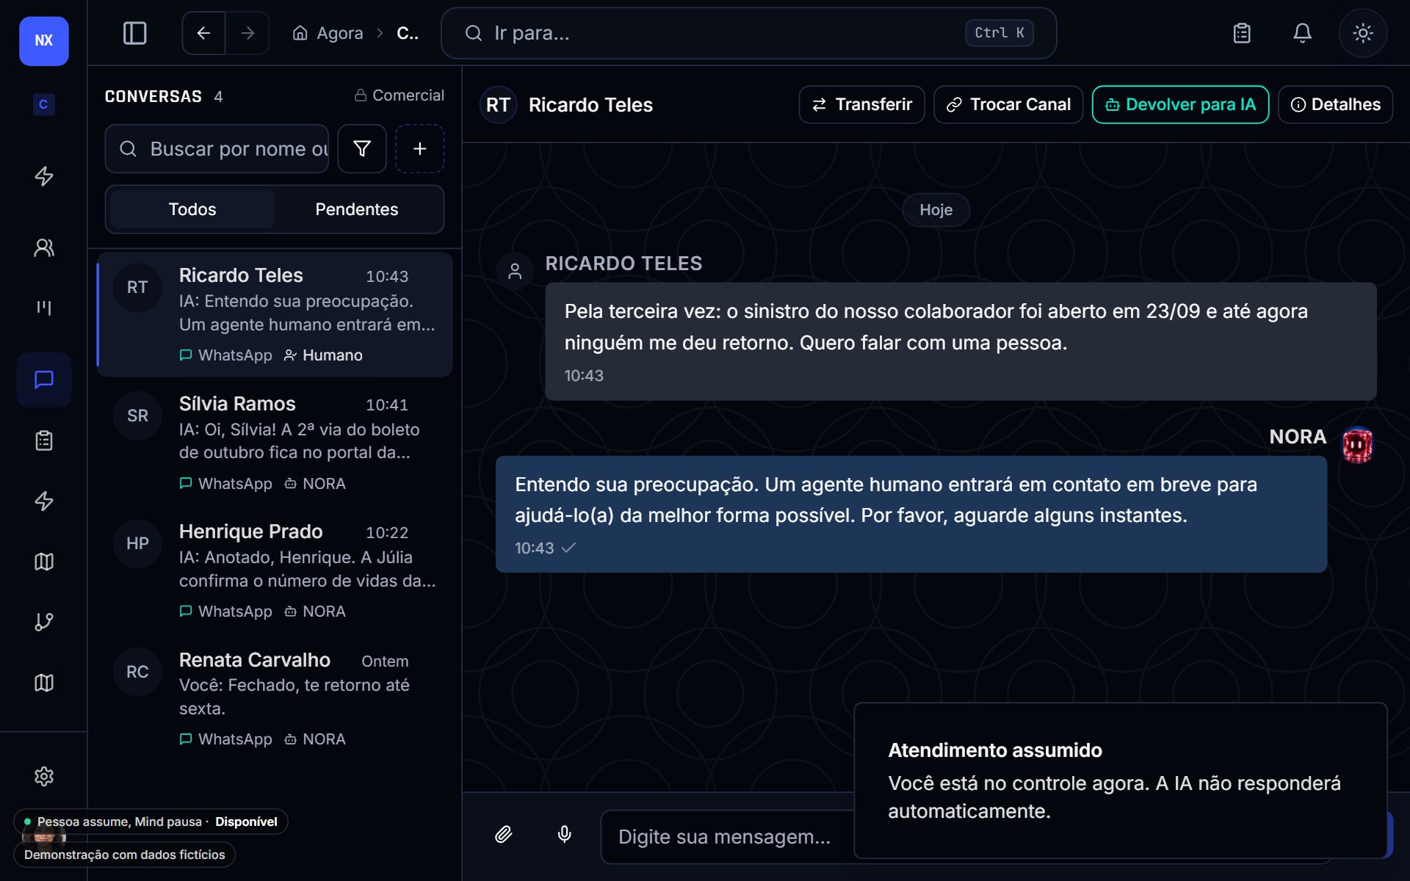Focus the 'Digite sua mensagem' field
1410x881 pixels.
pyautogui.click(x=727, y=837)
